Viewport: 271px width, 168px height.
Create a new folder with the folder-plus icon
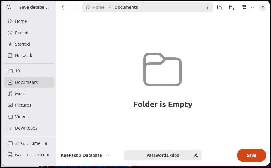(232, 7)
